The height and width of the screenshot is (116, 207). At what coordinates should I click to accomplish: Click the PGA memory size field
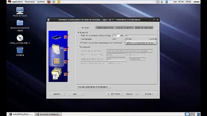click(x=116, y=59)
